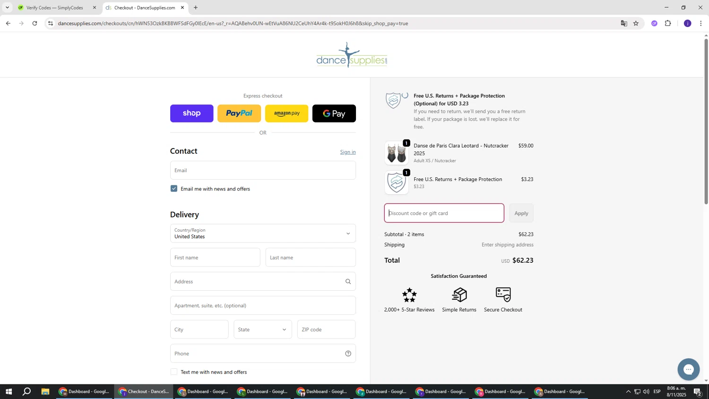
Task: Click the First name field
Action: pos(215,258)
